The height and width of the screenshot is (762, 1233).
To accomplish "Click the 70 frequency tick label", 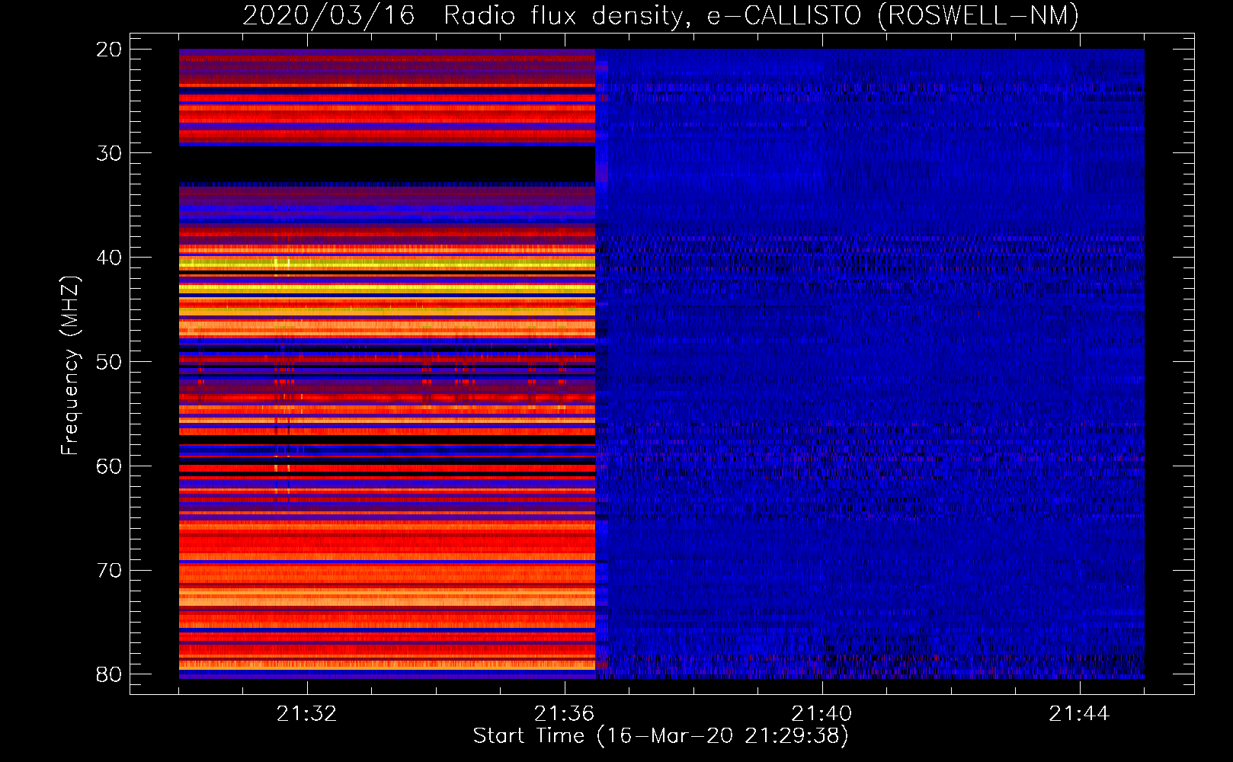I will pos(108,571).
